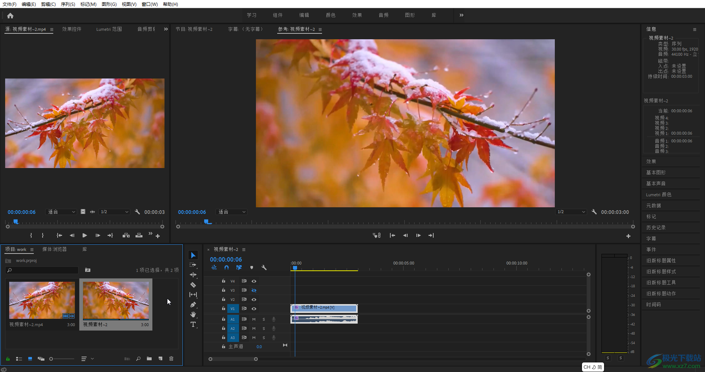Delete selected item with trash icon
The width and height of the screenshot is (705, 372).
coord(171,359)
